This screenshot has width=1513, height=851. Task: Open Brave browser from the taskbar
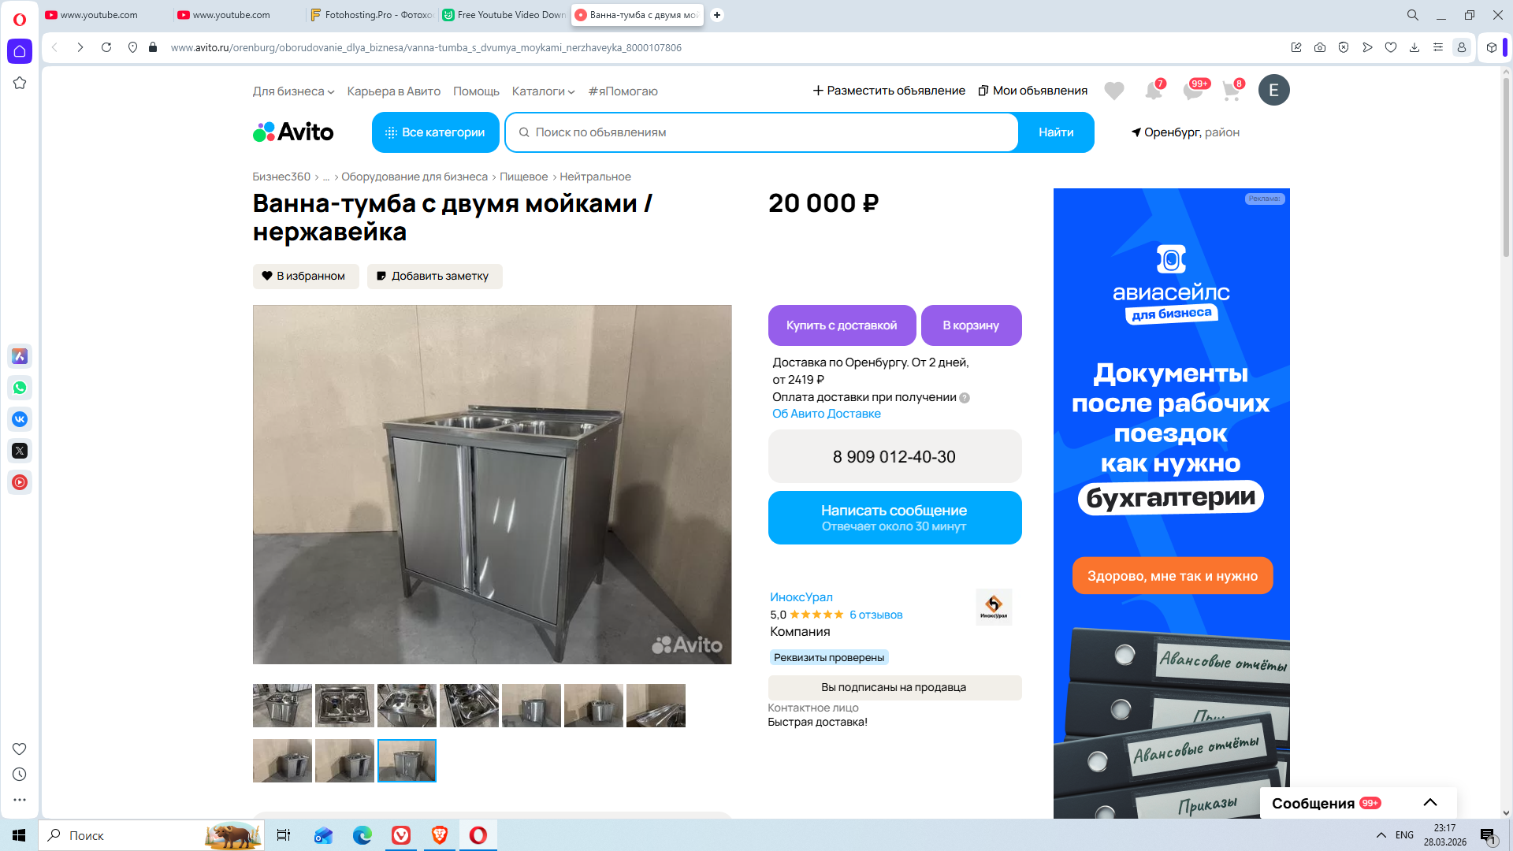click(440, 835)
